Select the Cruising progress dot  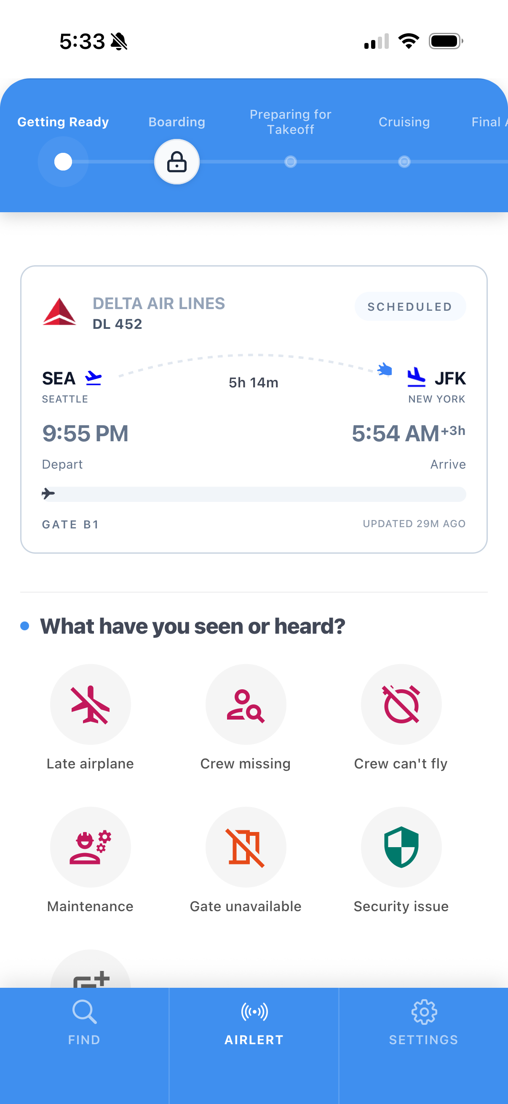click(404, 162)
